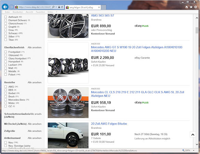Select the Grau color checkbox

5,30
